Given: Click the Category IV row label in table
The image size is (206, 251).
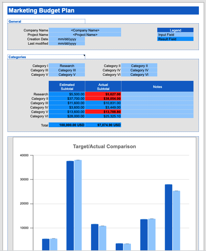Looking at the screenshot, I should click(x=39, y=108).
